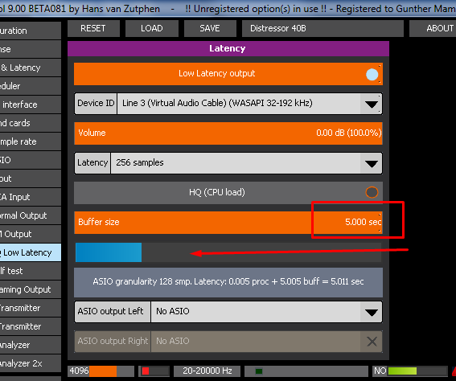Click the 20-20000 Hz status box
The image size is (456, 381).
[207, 371]
